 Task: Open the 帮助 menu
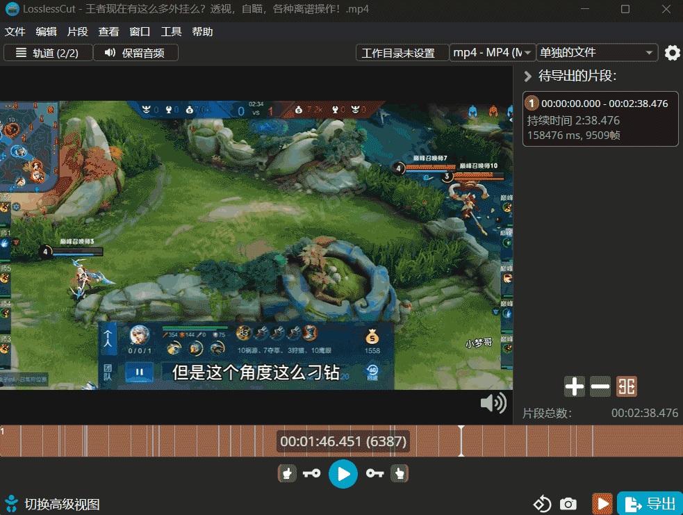pyautogui.click(x=203, y=32)
